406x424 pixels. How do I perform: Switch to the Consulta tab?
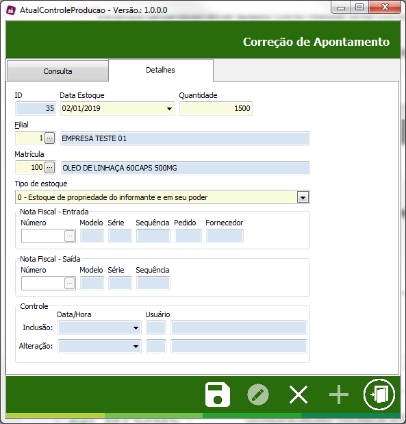tap(58, 71)
